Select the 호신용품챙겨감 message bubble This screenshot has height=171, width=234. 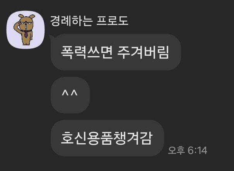coord(107,138)
